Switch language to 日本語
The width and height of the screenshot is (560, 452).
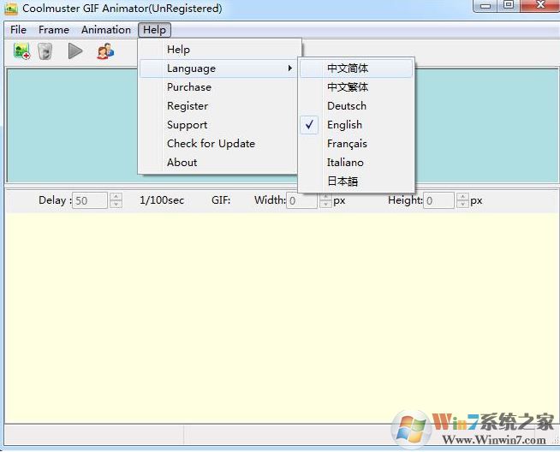tap(356, 181)
